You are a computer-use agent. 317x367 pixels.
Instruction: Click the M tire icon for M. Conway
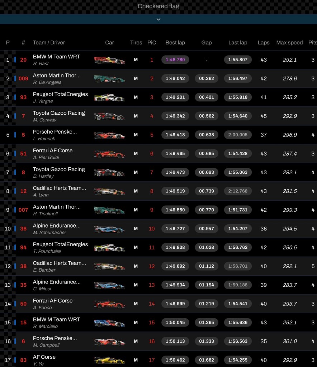click(x=136, y=116)
